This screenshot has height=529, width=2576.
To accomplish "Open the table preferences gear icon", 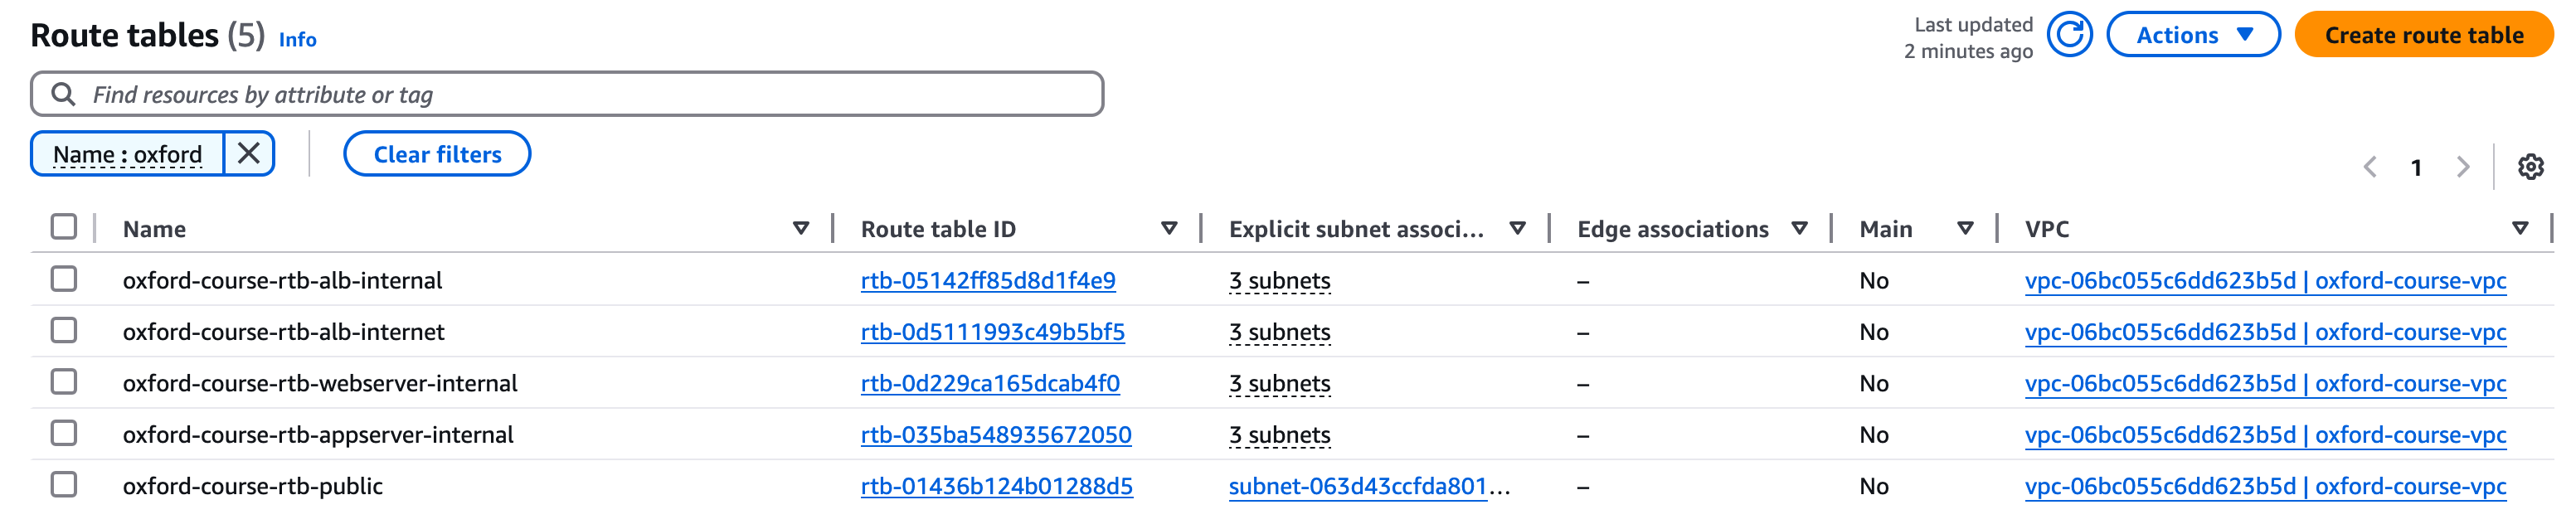I will (2530, 167).
